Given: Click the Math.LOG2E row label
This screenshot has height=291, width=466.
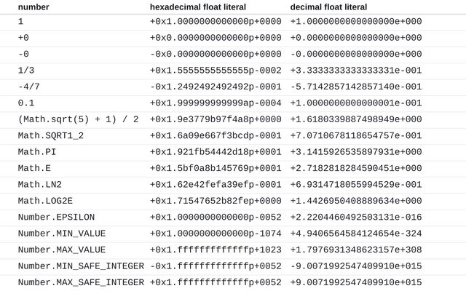Looking at the screenshot, I should coord(45,201).
